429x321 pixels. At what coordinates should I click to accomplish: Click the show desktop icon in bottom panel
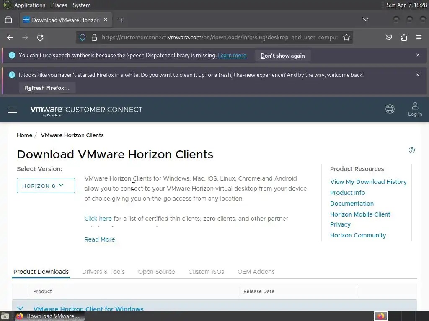point(5,316)
